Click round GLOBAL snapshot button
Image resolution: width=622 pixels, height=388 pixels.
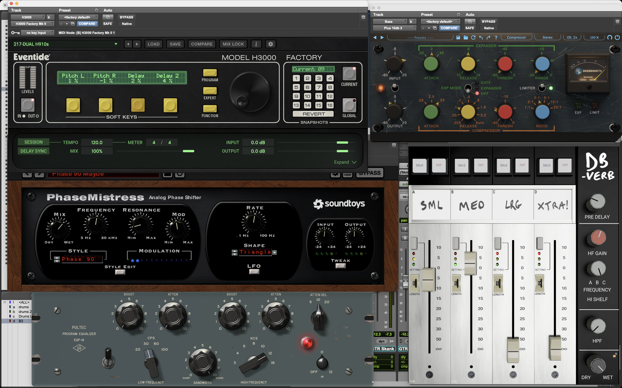coord(349,105)
